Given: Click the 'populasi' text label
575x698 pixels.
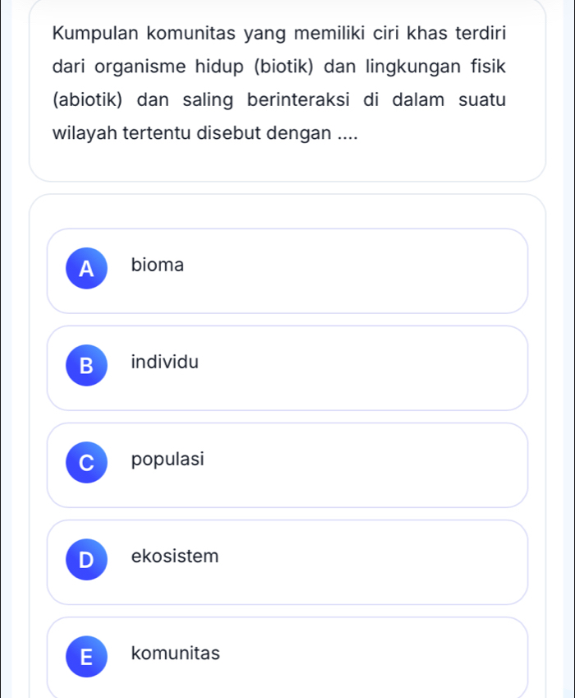Looking at the screenshot, I should click(168, 460).
